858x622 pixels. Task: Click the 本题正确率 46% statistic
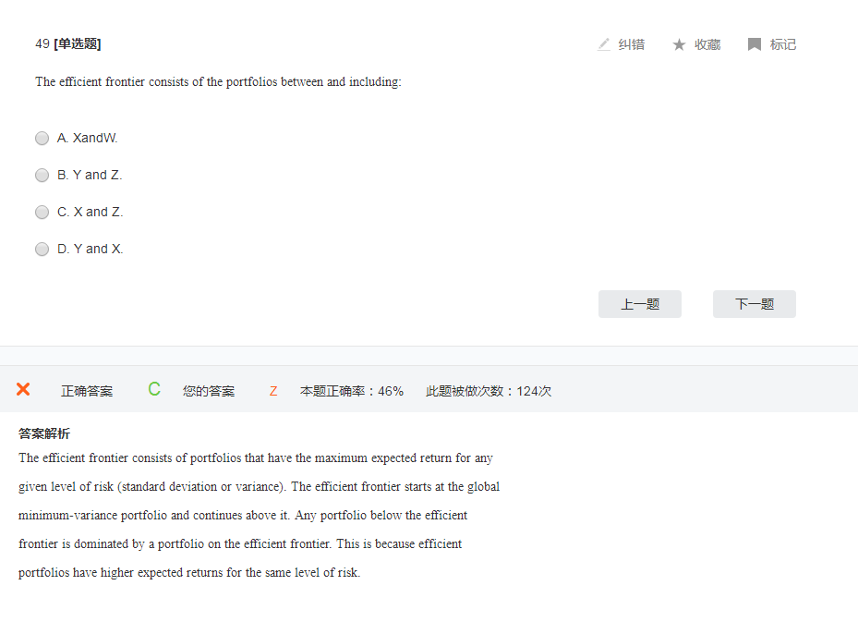tap(352, 391)
